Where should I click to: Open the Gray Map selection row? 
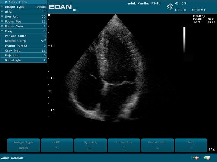tap(24, 50)
